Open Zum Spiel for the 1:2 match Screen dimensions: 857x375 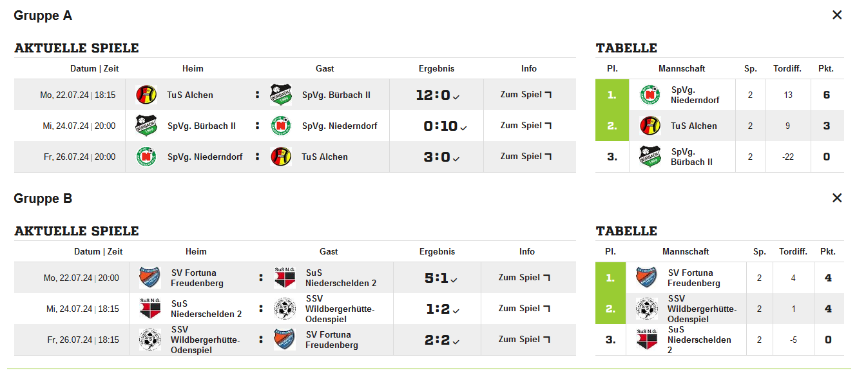tap(524, 308)
